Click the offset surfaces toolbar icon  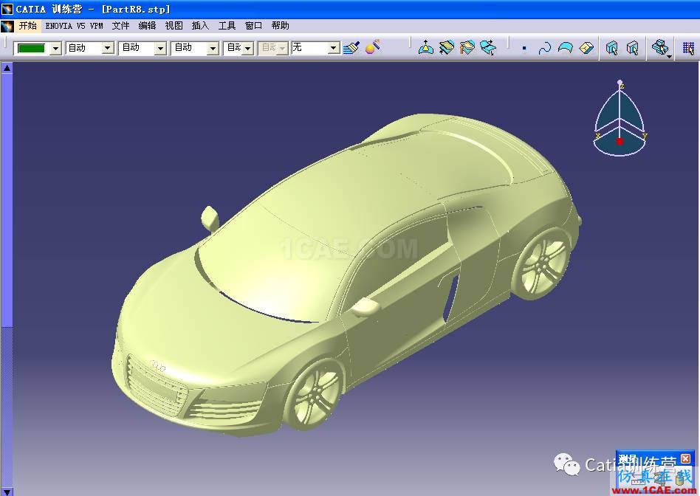coord(447,47)
